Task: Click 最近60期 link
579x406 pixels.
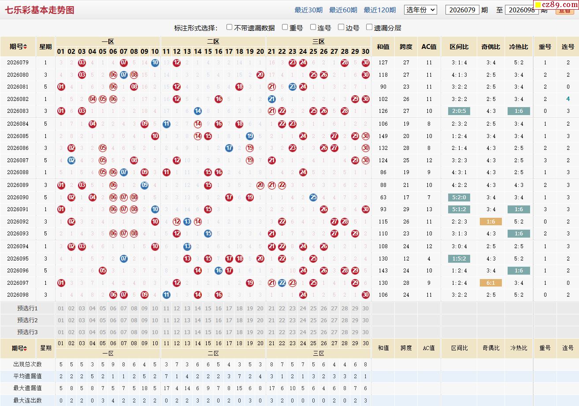Action: point(343,10)
